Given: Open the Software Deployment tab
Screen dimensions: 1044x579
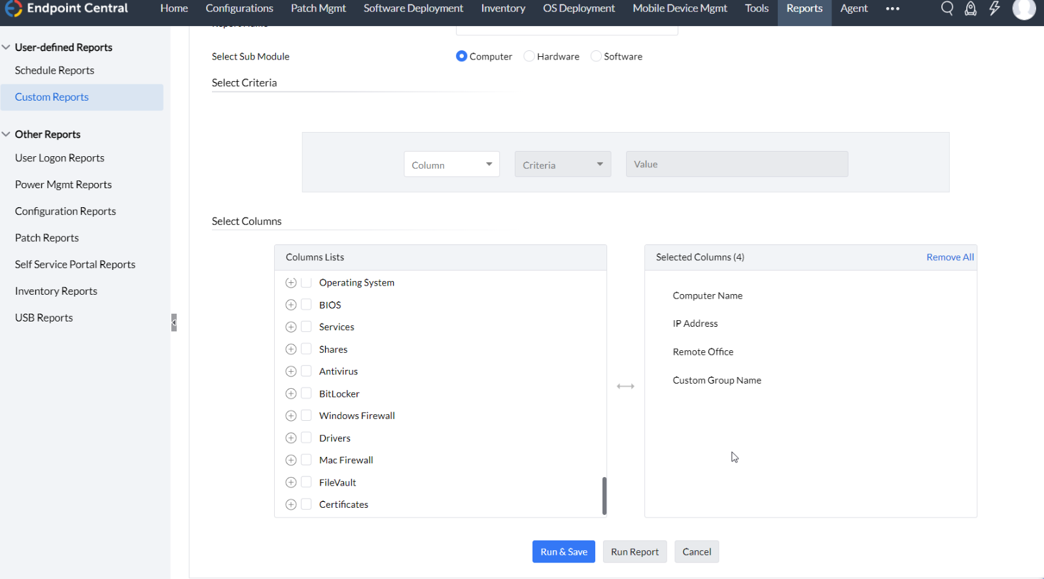Looking at the screenshot, I should coord(413,8).
